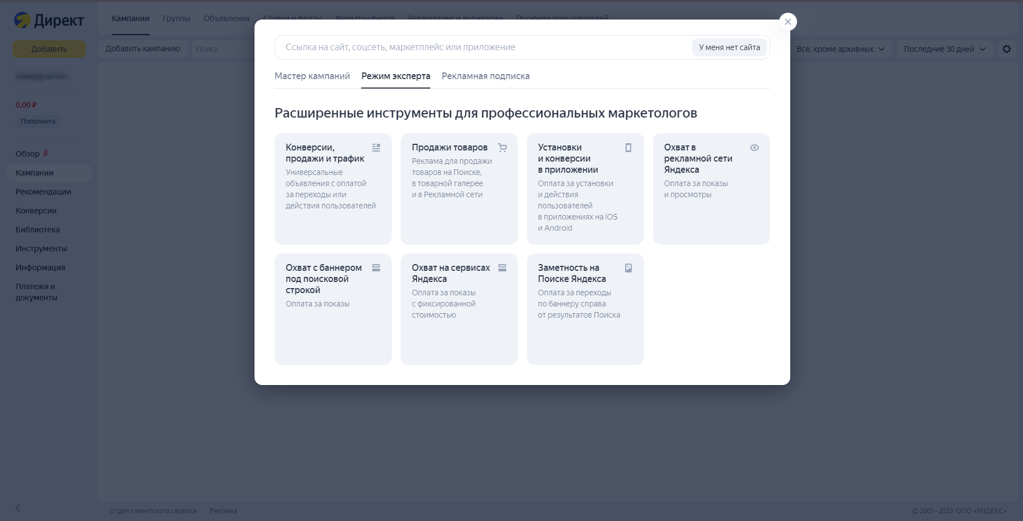
Task: Choose the Конверсии, продажи и трафик campaign card
Action: 333,189
